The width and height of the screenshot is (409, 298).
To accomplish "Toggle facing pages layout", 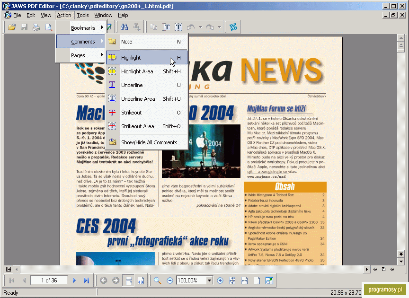I will click(x=141, y=280).
